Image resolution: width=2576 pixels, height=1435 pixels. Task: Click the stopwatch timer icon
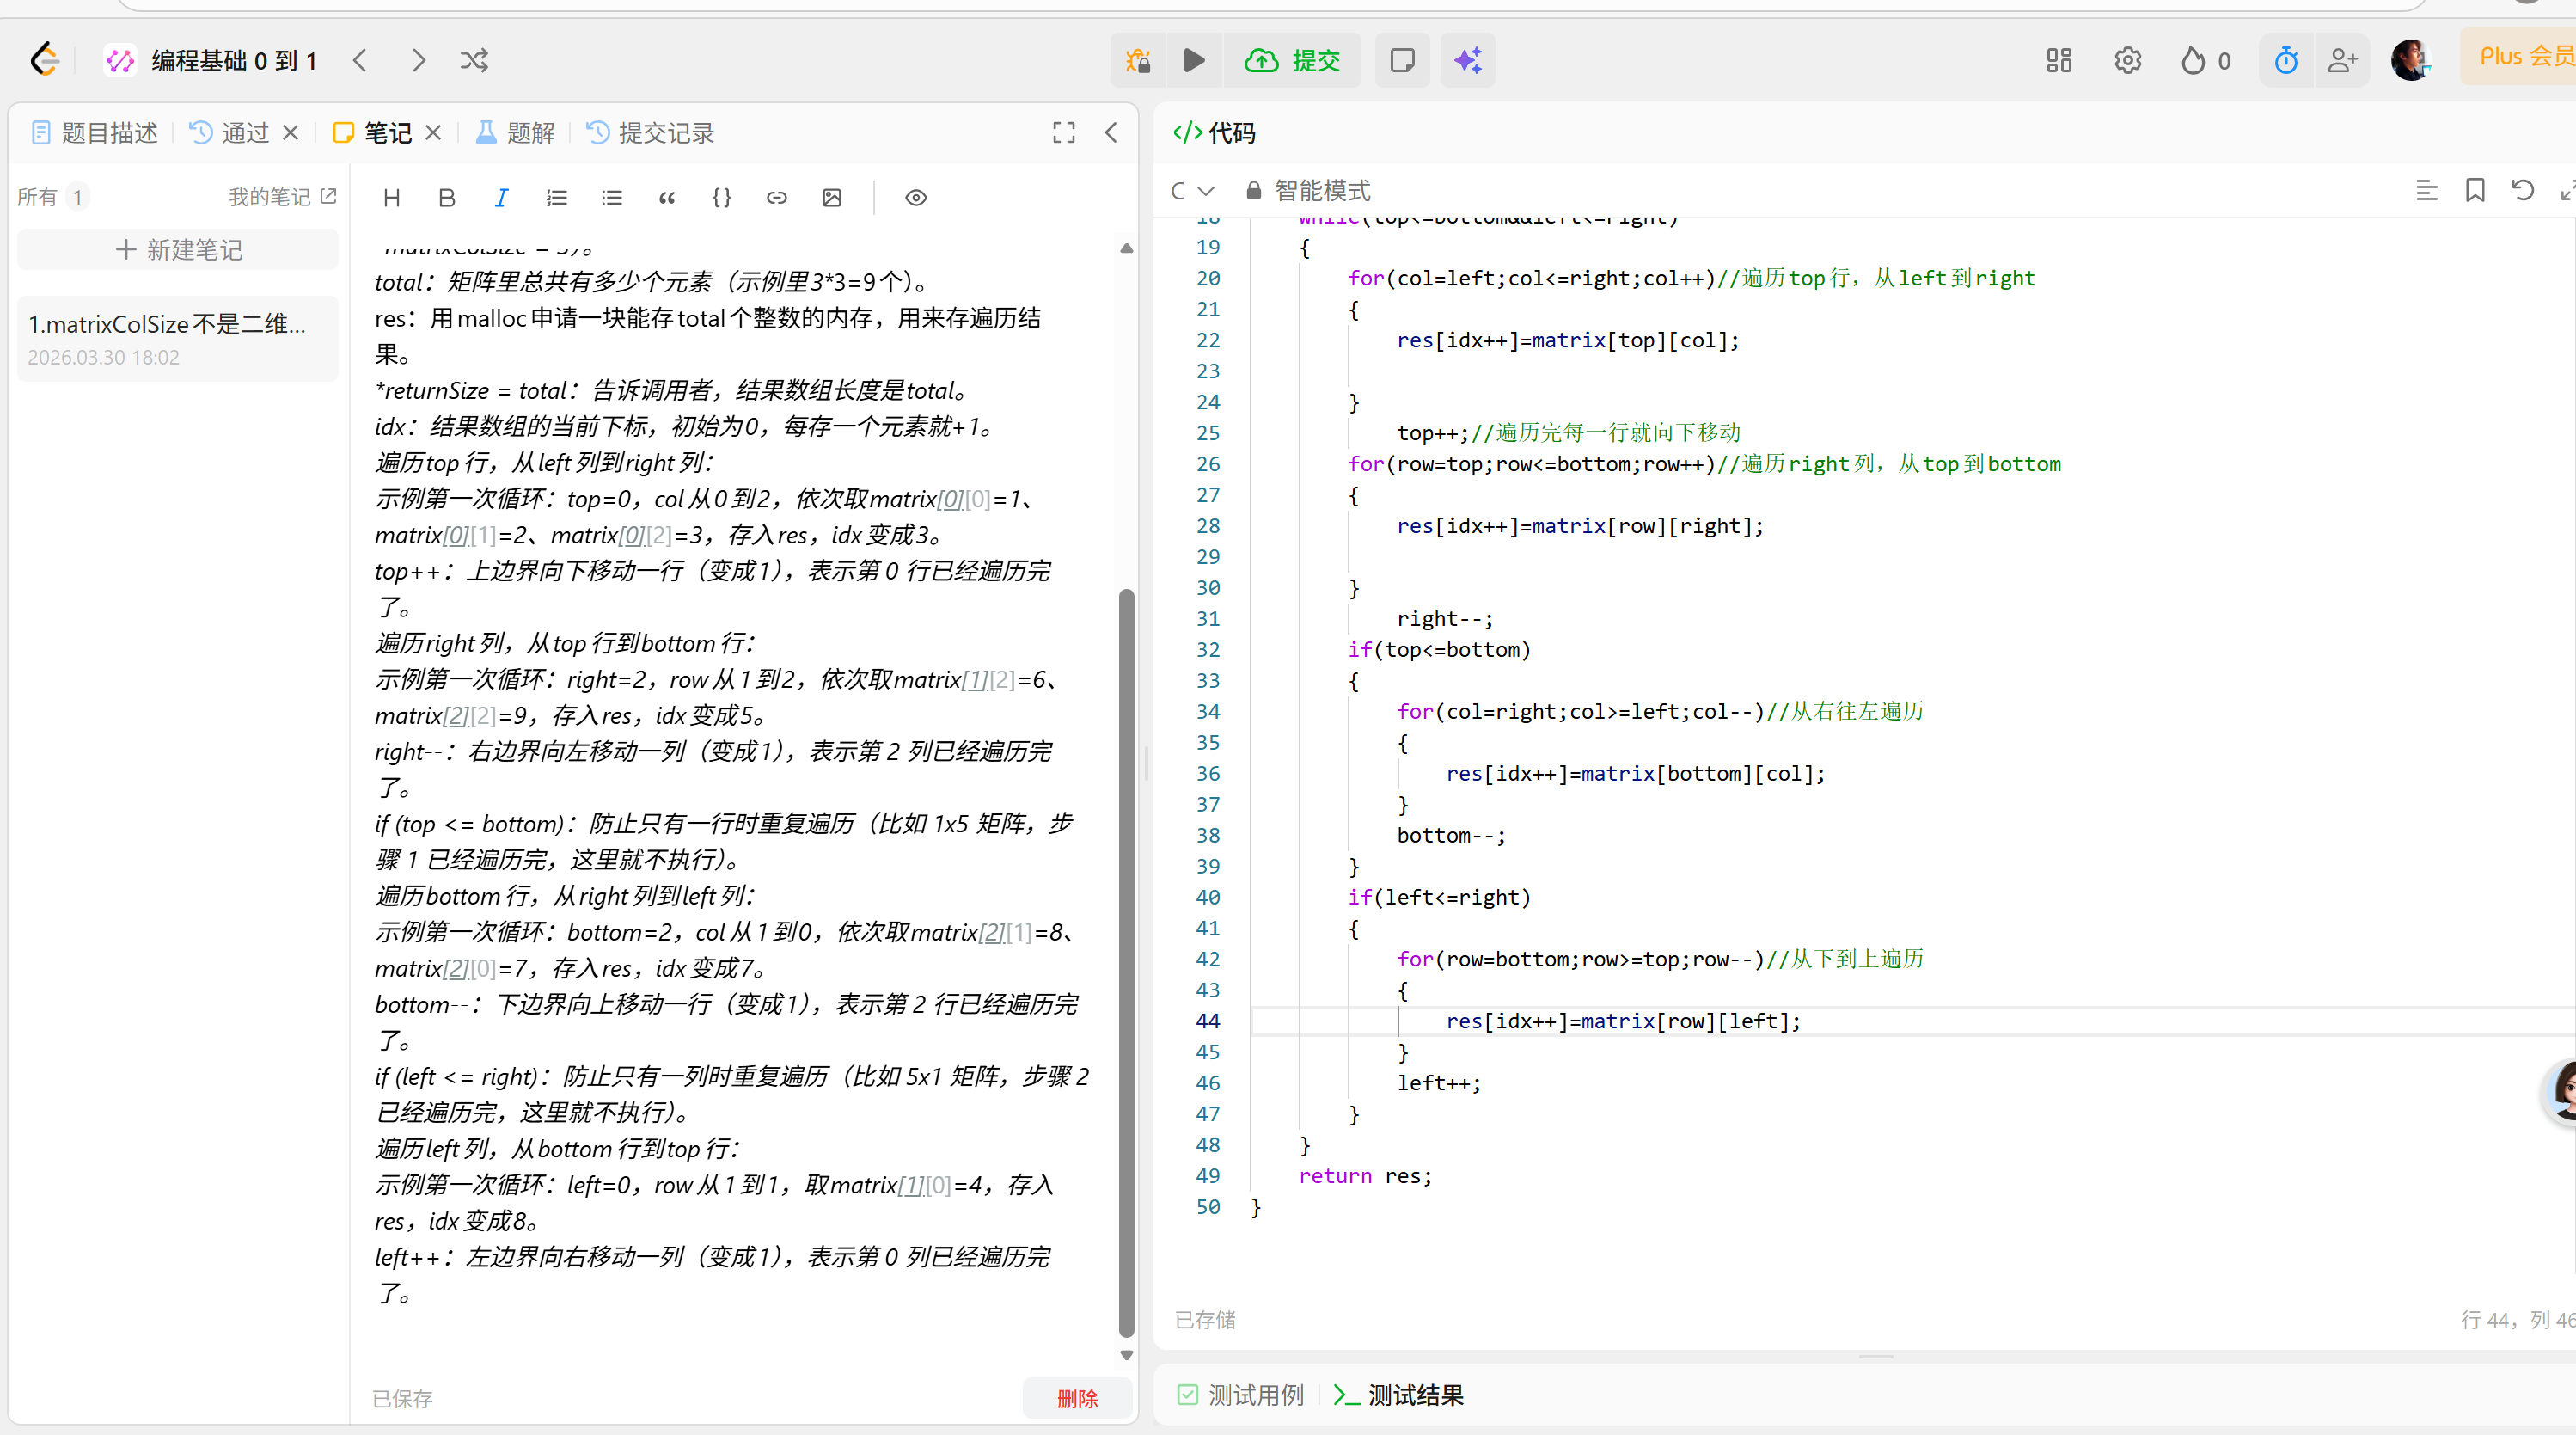tap(2286, 60)
